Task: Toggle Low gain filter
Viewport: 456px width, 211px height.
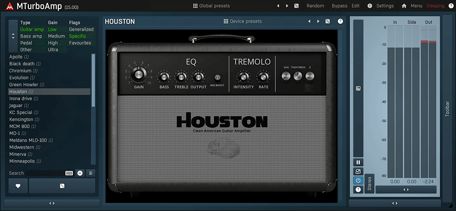Action: point(52,29)
